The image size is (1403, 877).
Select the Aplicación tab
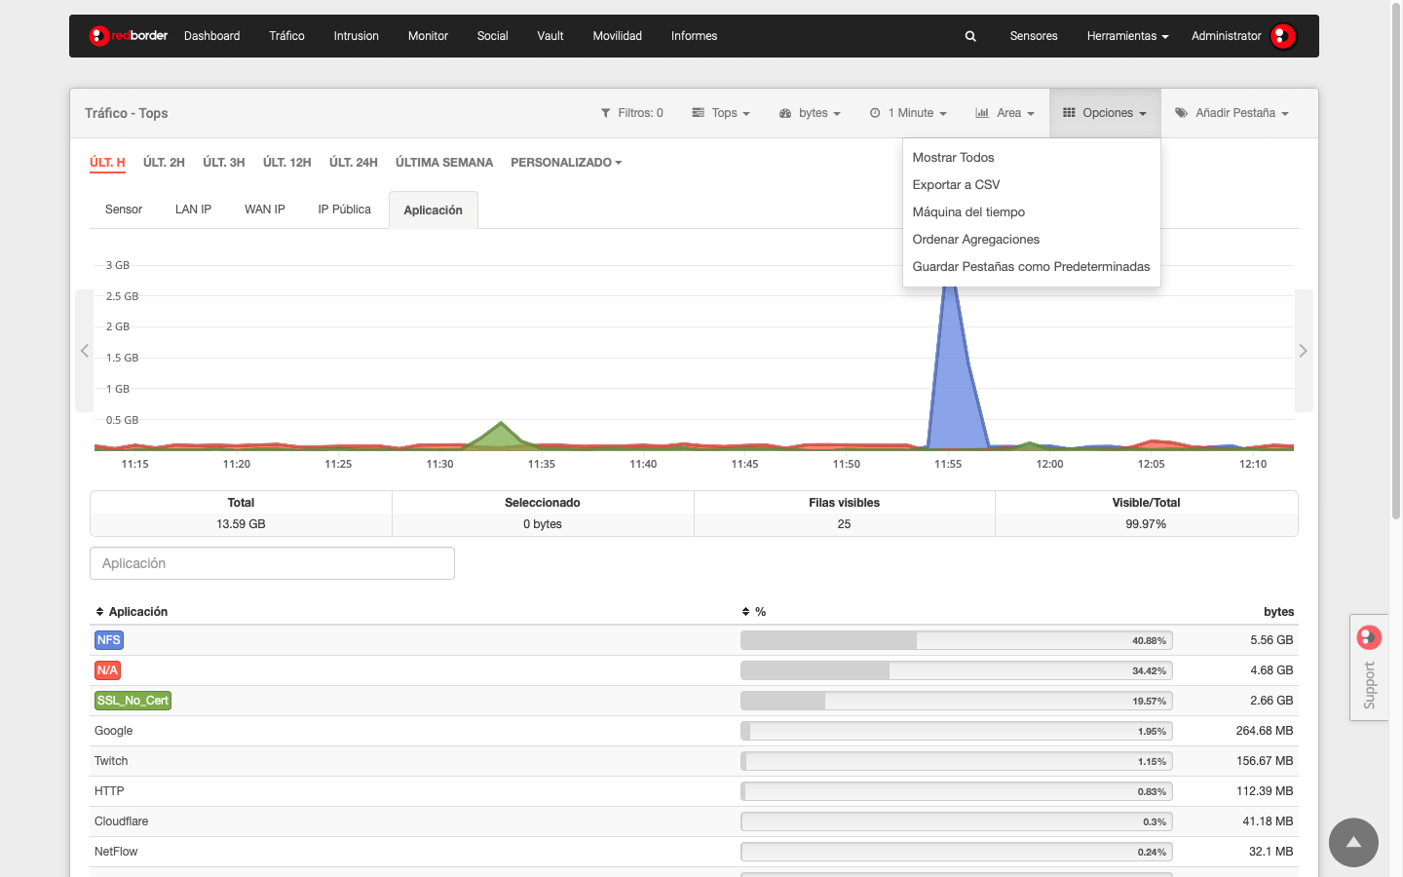point(433,210)
